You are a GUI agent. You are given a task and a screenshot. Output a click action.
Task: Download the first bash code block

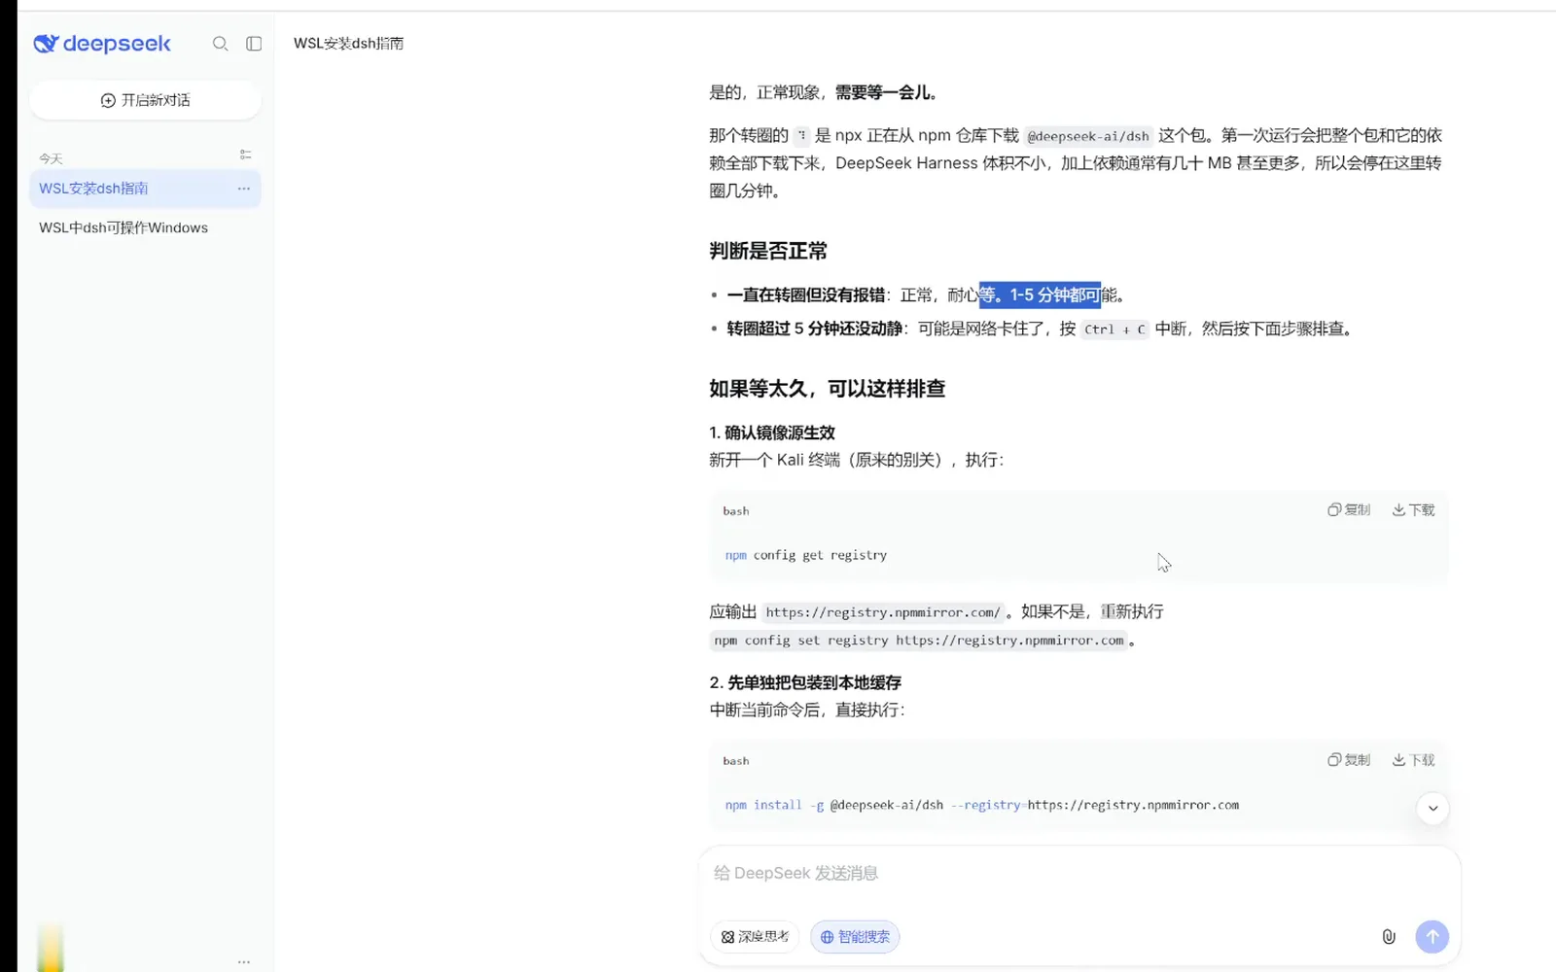coord(1413,510)
